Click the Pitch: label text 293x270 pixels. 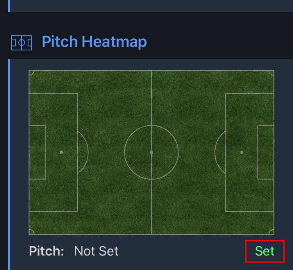click(x=46, y=251)
